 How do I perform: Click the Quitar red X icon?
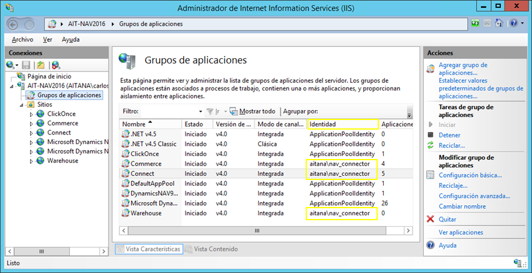point(431,219)
